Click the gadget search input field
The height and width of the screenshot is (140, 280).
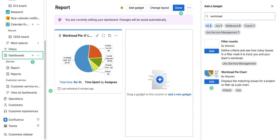tap(240, 16)
